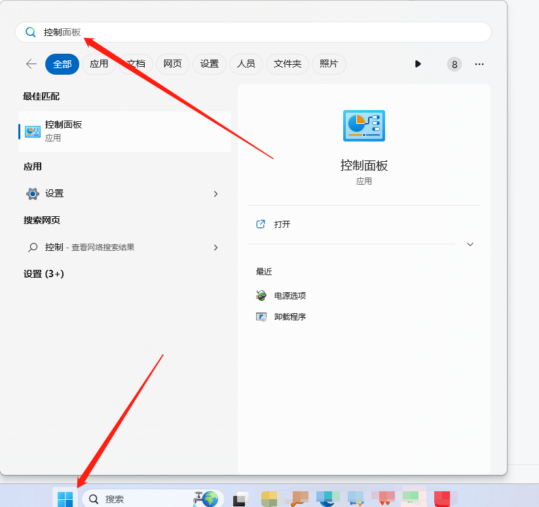Click the search box containing 控制面板
The width and height of the screenshot is (539, 507).
[253, 32]
